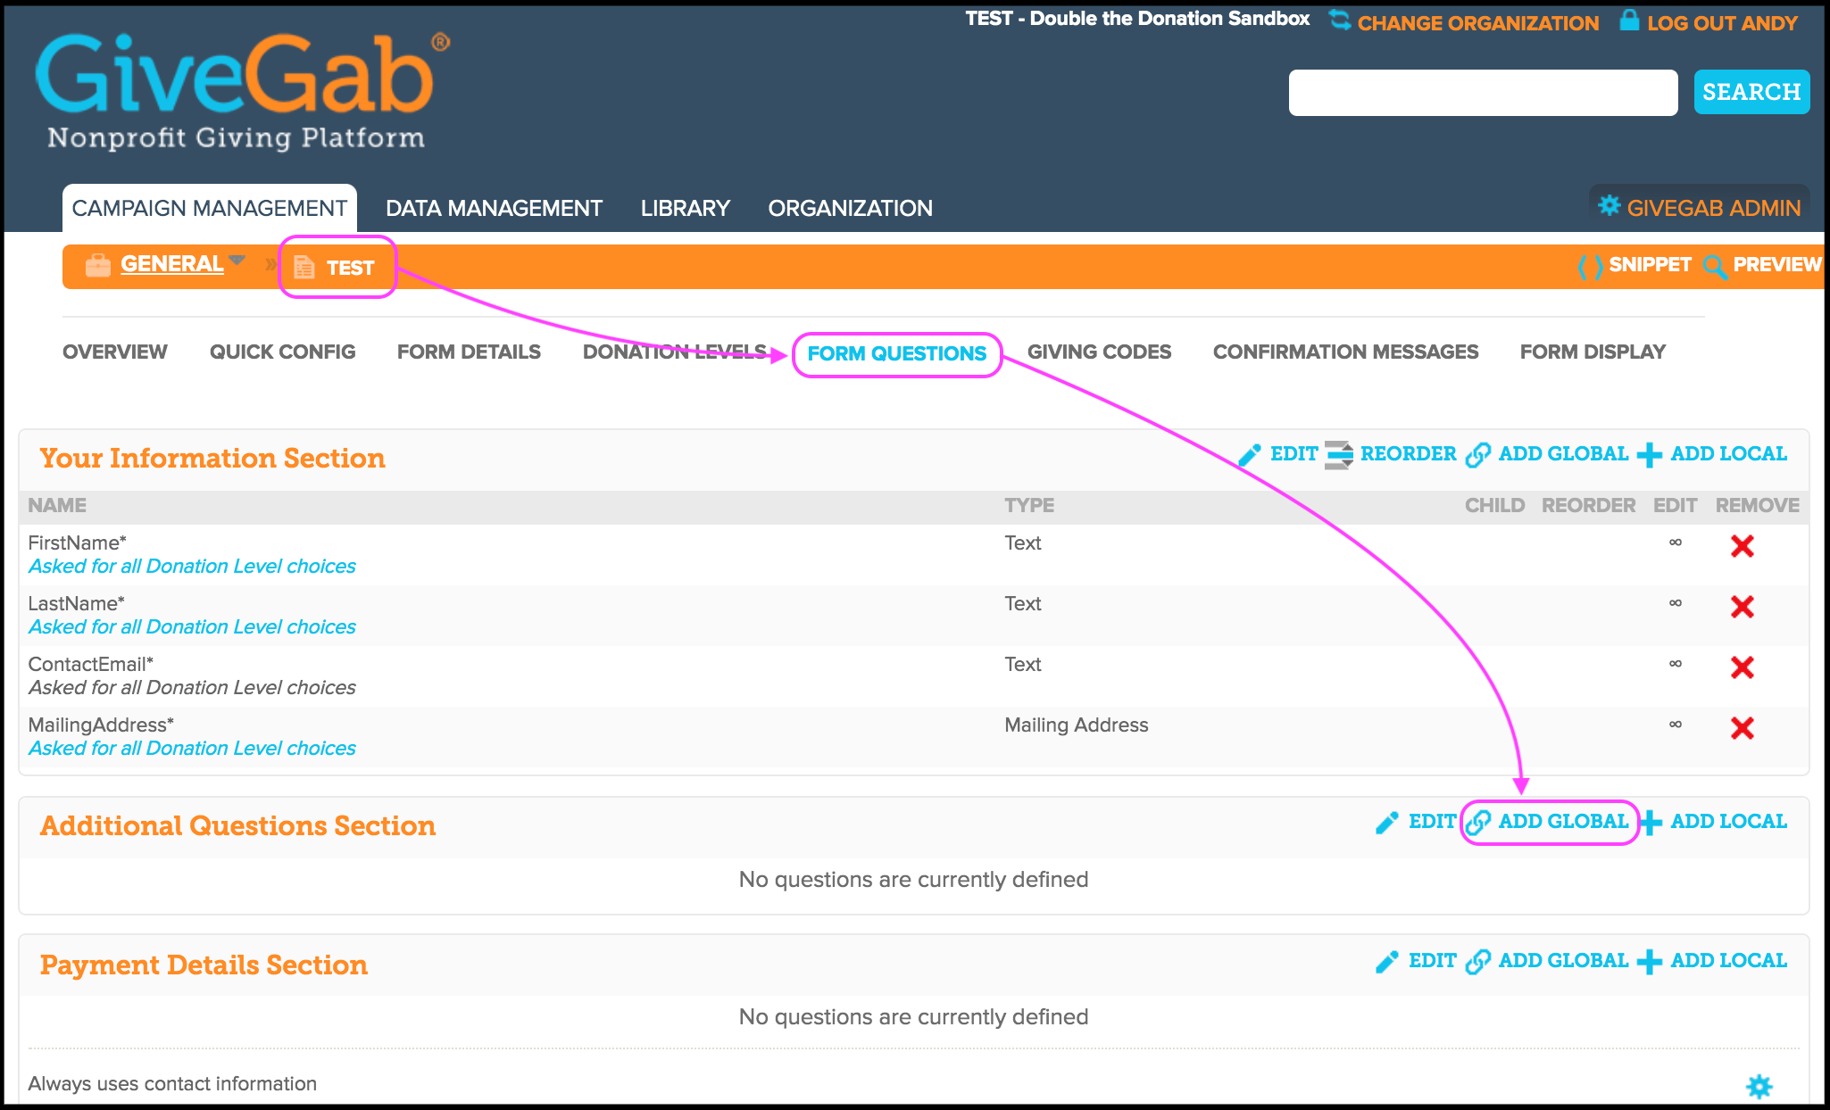1830x1110 pixels.
Task: Click Change Organization swap icon
Action: 1339,20
